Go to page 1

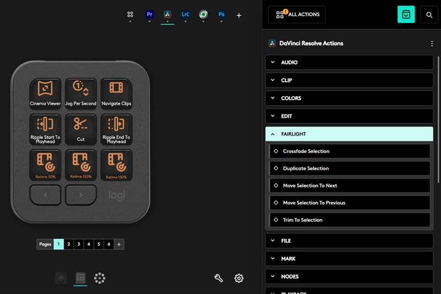click(x=58, y=244)
